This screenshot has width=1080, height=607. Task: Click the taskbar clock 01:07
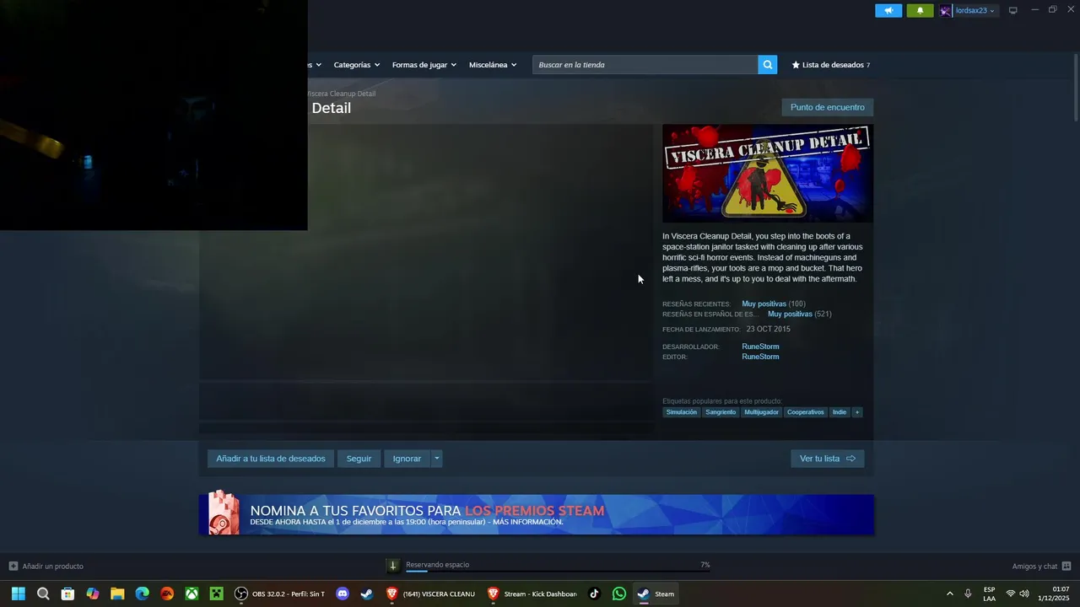coord(1054,594)
